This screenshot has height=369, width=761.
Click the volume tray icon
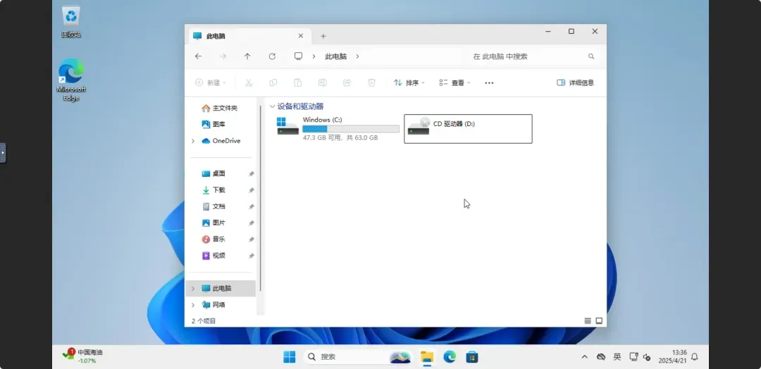point(646,357)
